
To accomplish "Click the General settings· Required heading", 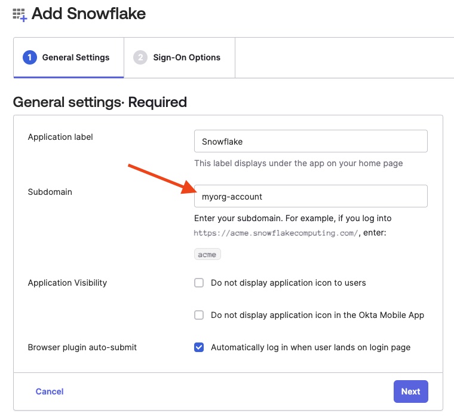I will click(100, 102).
